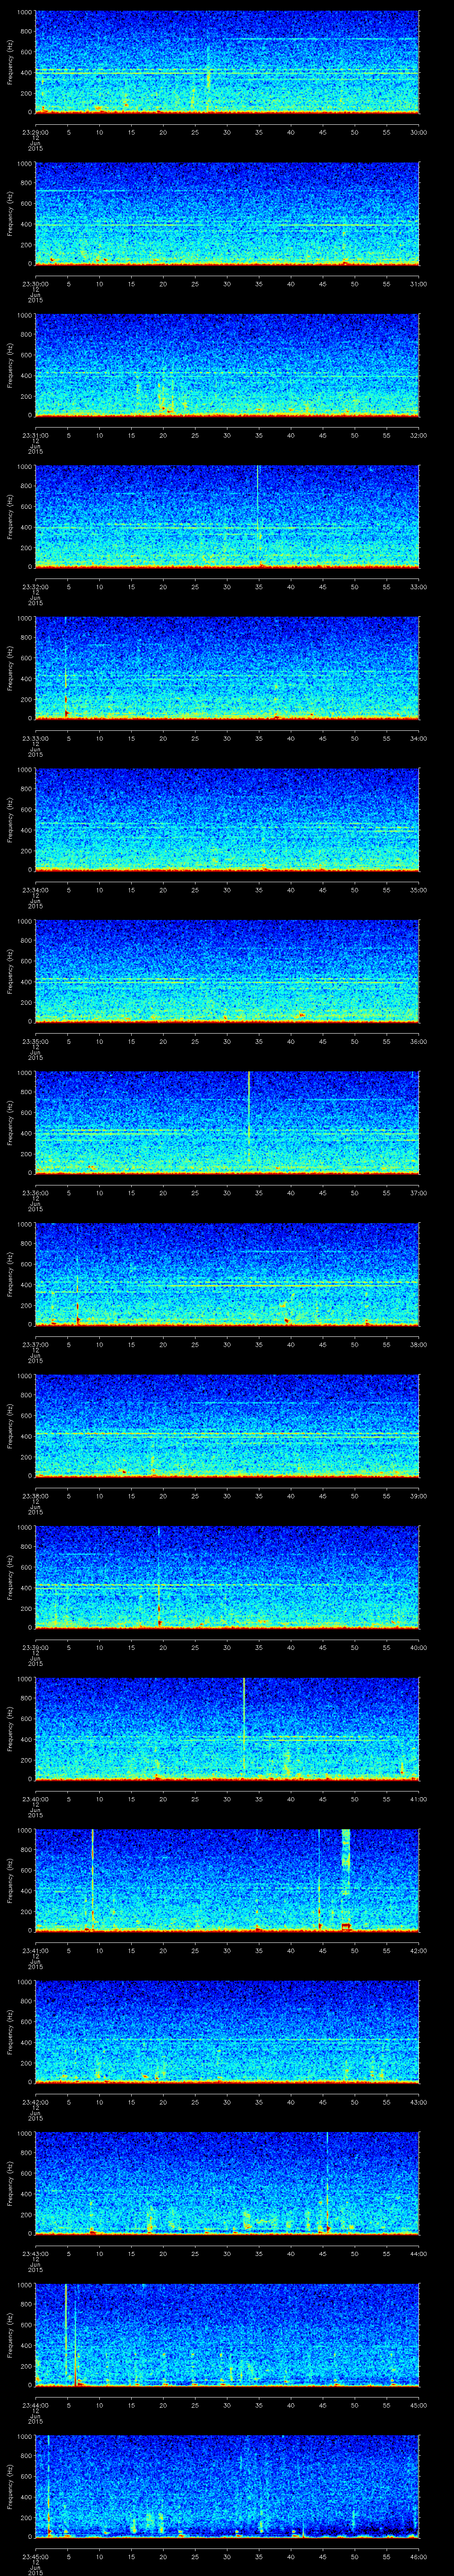Click the '23:36:00' time axis label
The image size is (454, 2576).
tap(35, 1193)
